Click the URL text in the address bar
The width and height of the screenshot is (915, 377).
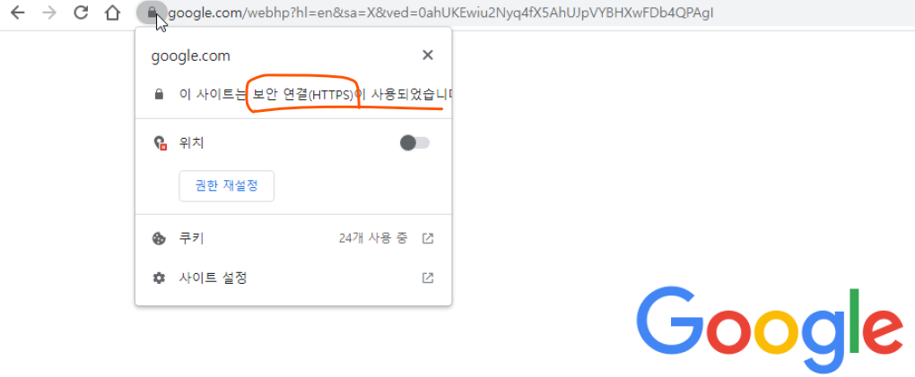(440, 13)
